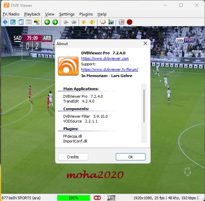Open the EPG window icon
The height and width of the screenshot is (201, 205).
point(37,22)
